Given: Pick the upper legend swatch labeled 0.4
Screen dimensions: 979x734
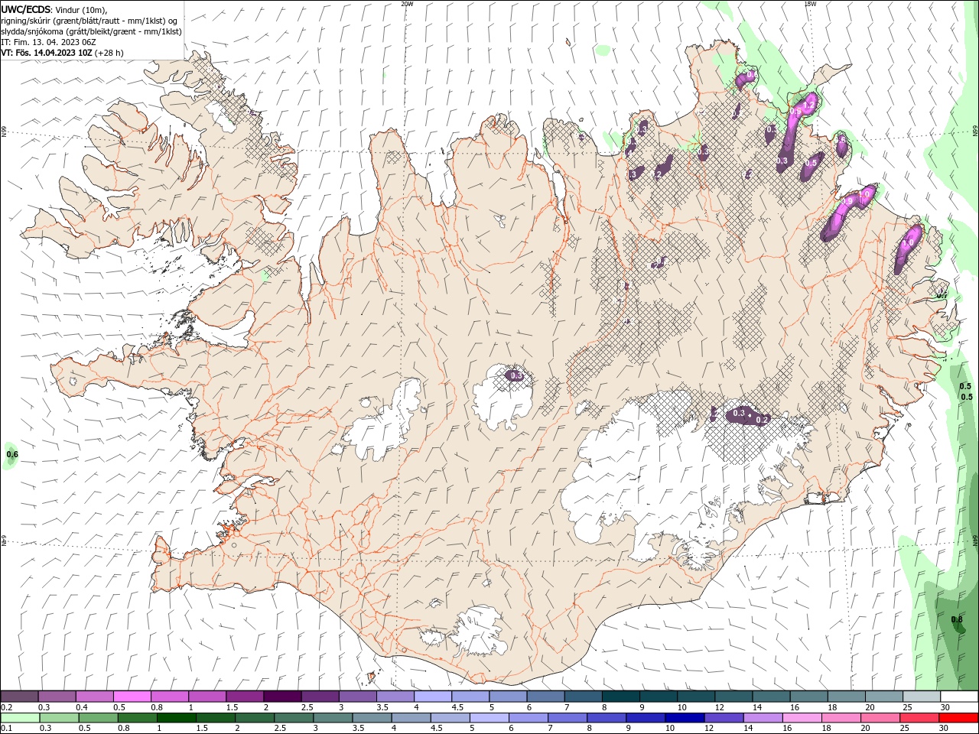Looking at the screenshot, I should (x=94, y=696).
